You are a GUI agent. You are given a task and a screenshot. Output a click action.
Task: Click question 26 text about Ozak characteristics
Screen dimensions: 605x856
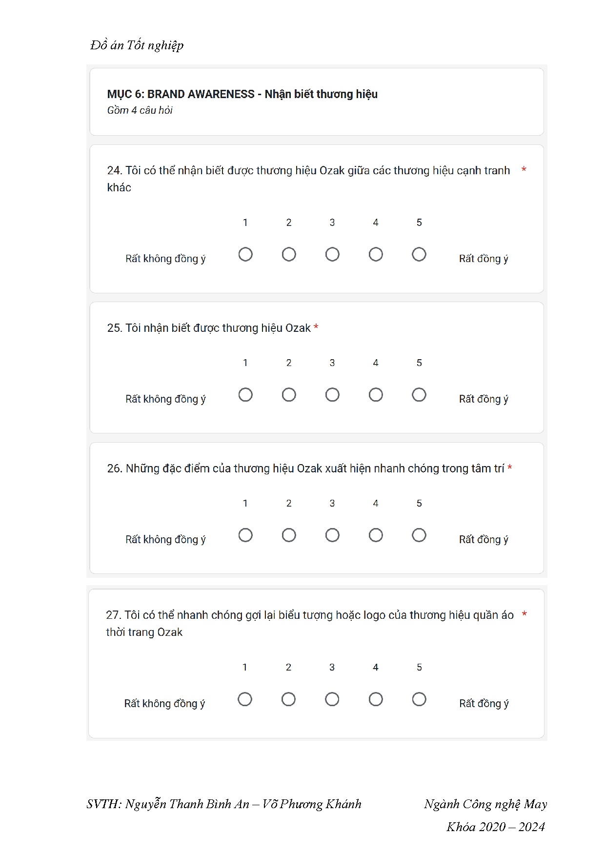[305, 469]
